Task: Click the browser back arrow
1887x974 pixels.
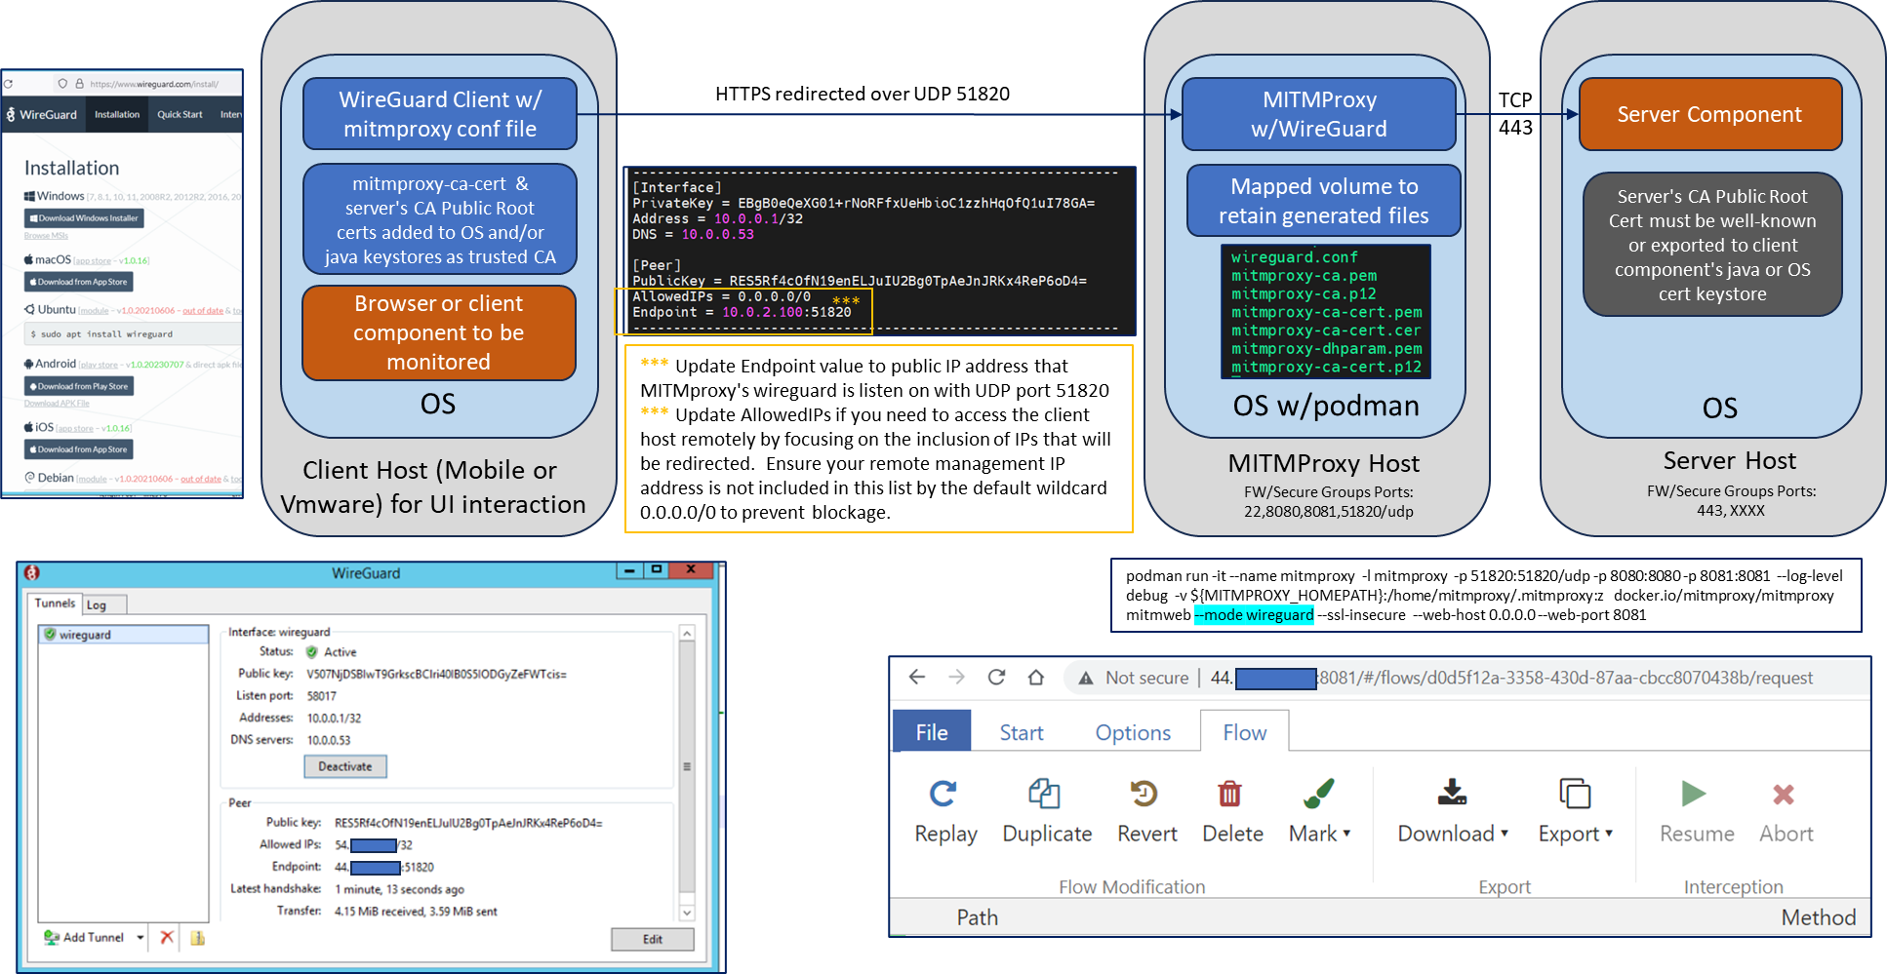Action: point(916,678)
